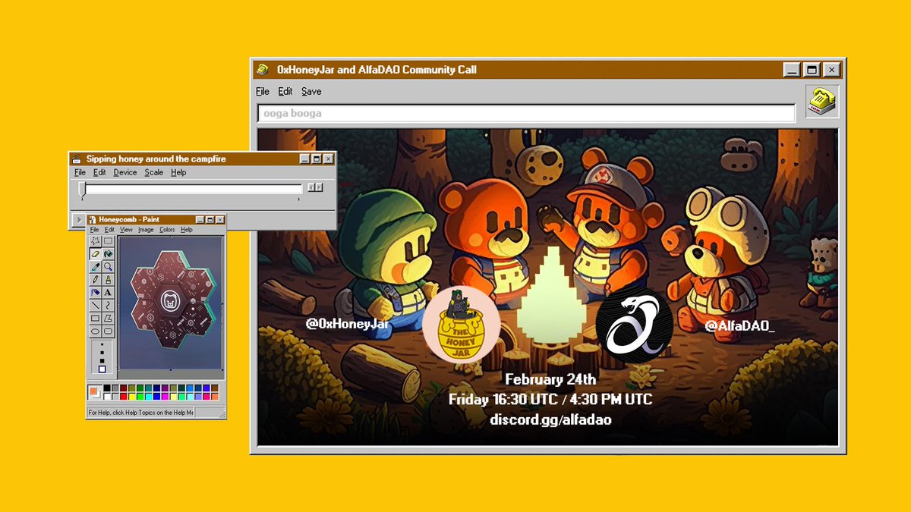Image resolution: width=911 pixels, height=512 pixels.
Task: Pick the bright yellow swatch in Paint palette
Action: pos(132,397)
